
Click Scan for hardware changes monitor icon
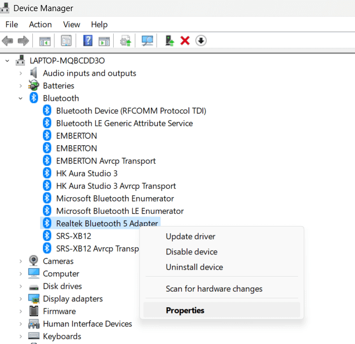pos(147,41)
